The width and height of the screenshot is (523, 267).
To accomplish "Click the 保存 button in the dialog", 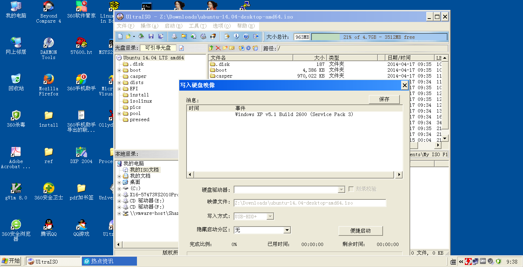I will 384,99.
